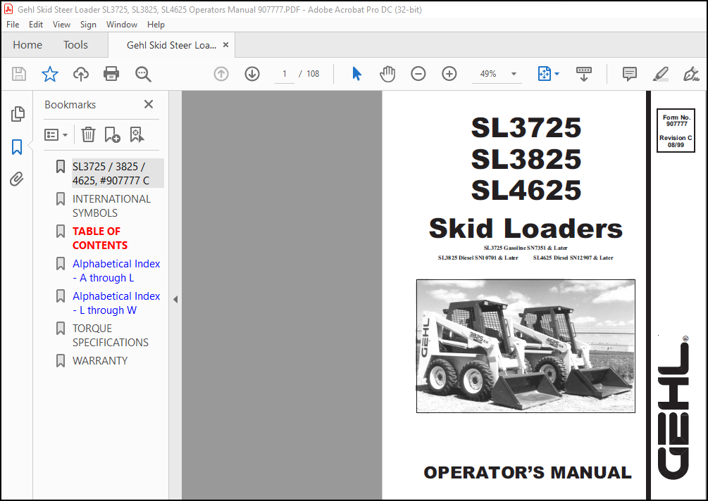Go to next page arrow
The width and height of the screenshot is (708, 501).
(x=252, y=73)
